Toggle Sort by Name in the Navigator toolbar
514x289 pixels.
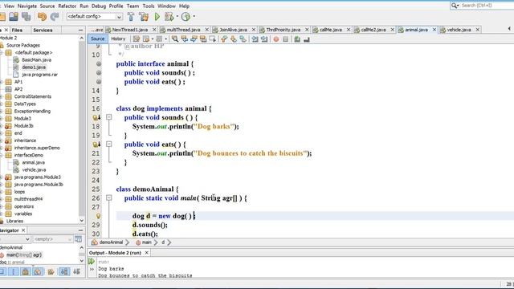64,271
